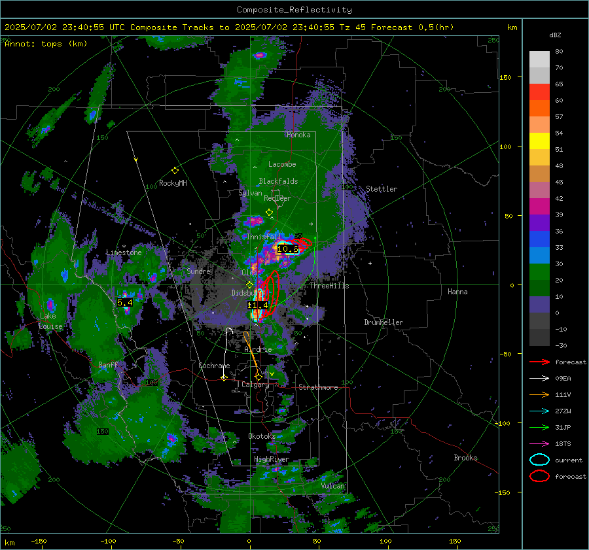Click the Vulcan town label

333,485
